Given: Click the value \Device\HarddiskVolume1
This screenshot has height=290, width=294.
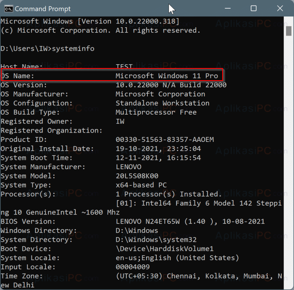Looking at the screenshot, I should (x=165, y=249).
